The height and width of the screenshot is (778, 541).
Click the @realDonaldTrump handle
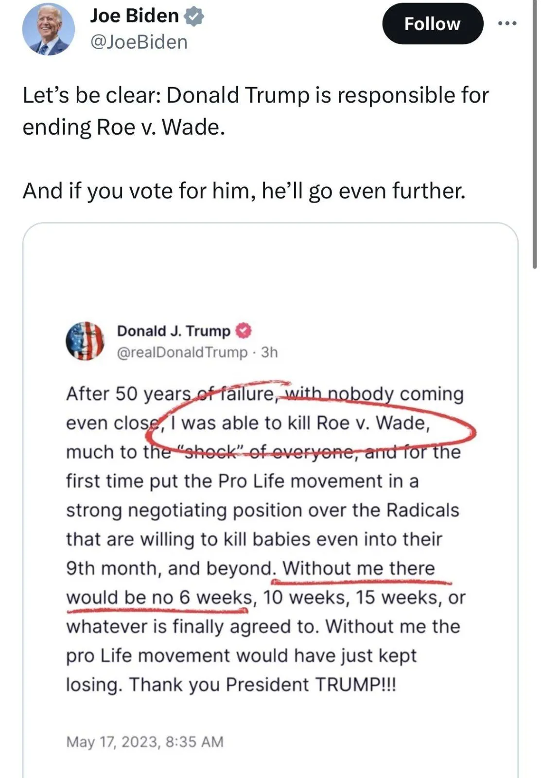click(182, 352)
